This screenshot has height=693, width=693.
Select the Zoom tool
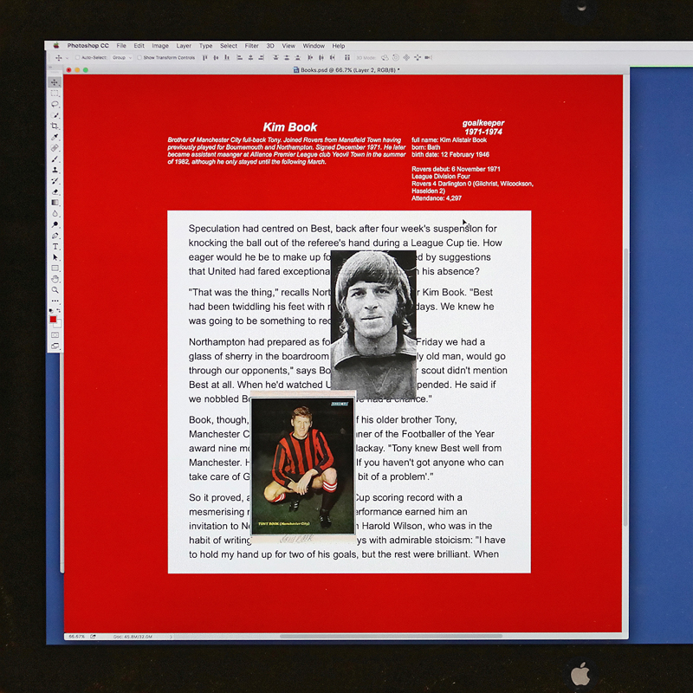coord(55,290)
